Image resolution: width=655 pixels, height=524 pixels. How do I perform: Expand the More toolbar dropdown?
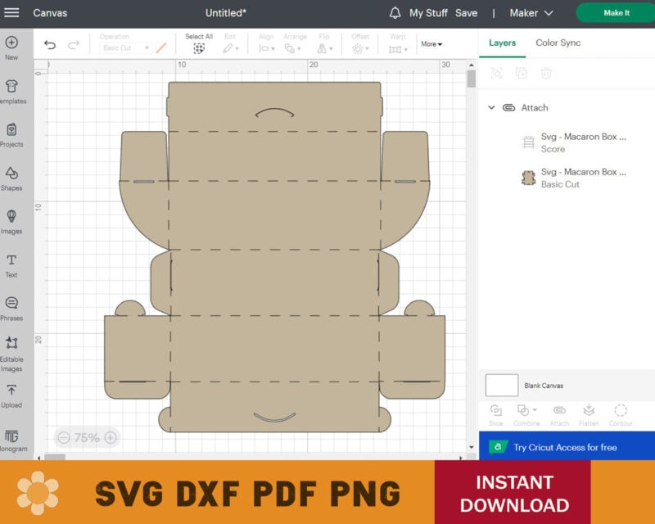point(431,44)
